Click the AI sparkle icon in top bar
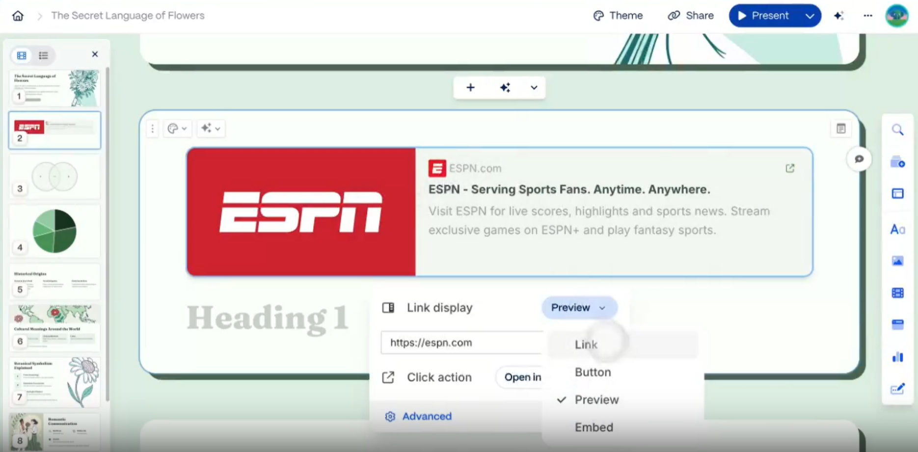Viewport: 918px width, 452px height. [838, 16]
